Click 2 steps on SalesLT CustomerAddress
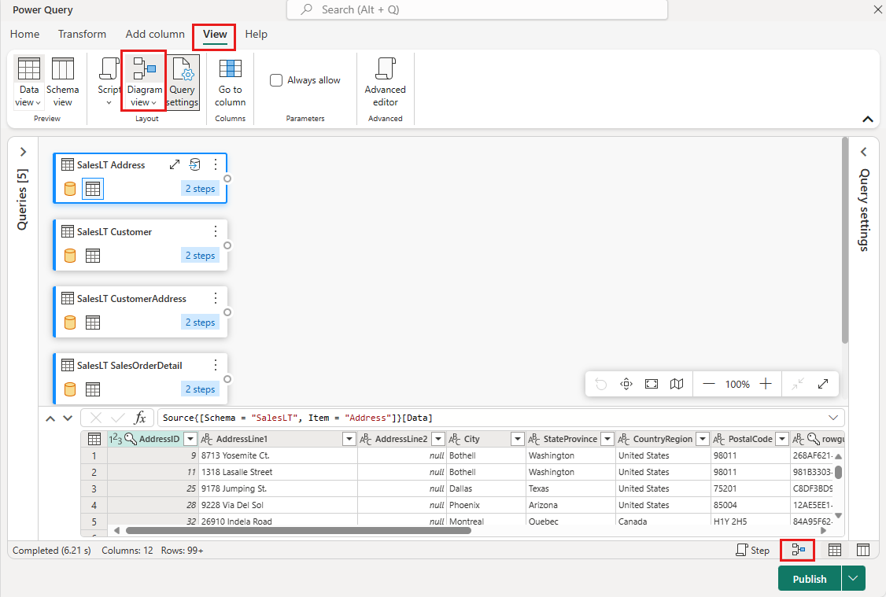 tap(200, 322)
